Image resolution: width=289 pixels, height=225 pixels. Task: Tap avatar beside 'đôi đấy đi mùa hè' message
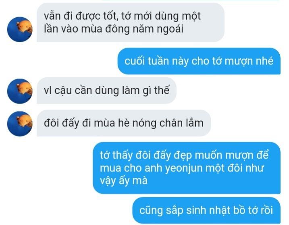(x=20, y=124)
